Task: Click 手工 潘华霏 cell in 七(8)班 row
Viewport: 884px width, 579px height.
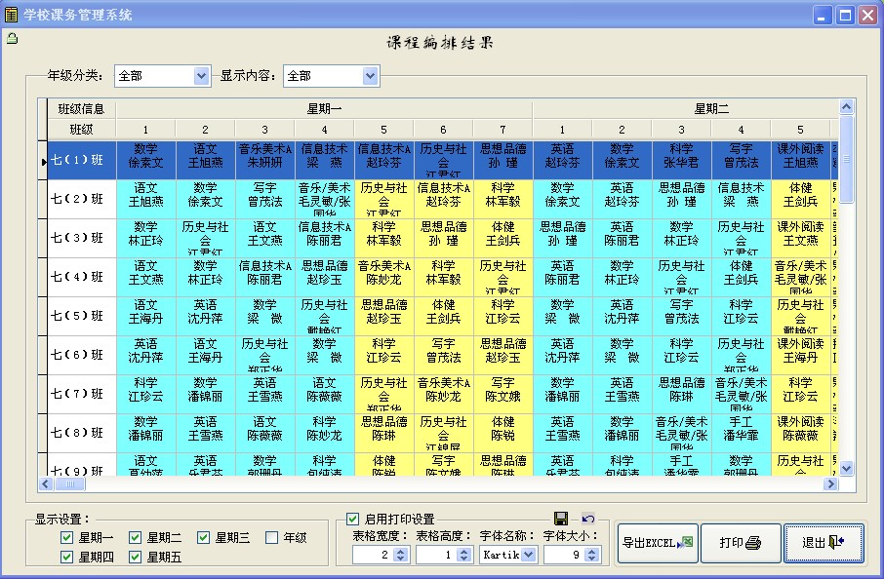Action: pos(741,432)
